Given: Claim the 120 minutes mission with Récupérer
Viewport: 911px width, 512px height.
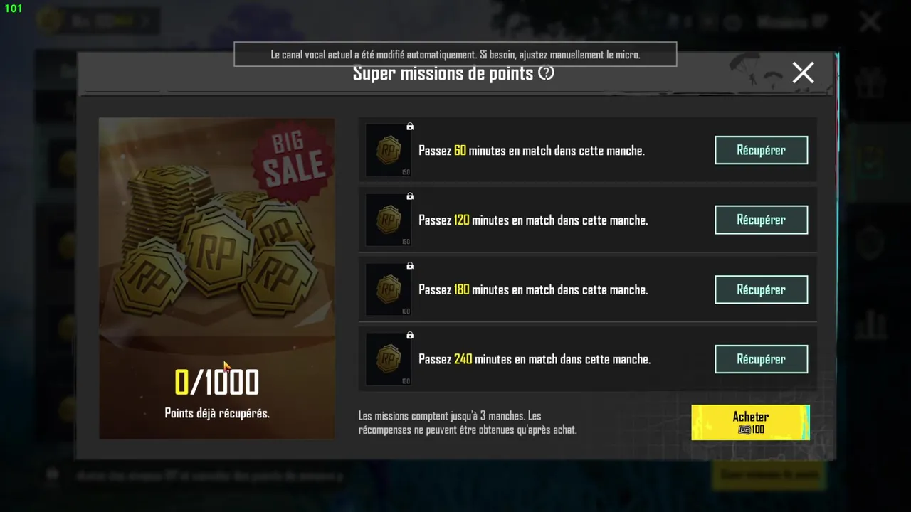Looking at the screenshot, I should click(761, 220).
